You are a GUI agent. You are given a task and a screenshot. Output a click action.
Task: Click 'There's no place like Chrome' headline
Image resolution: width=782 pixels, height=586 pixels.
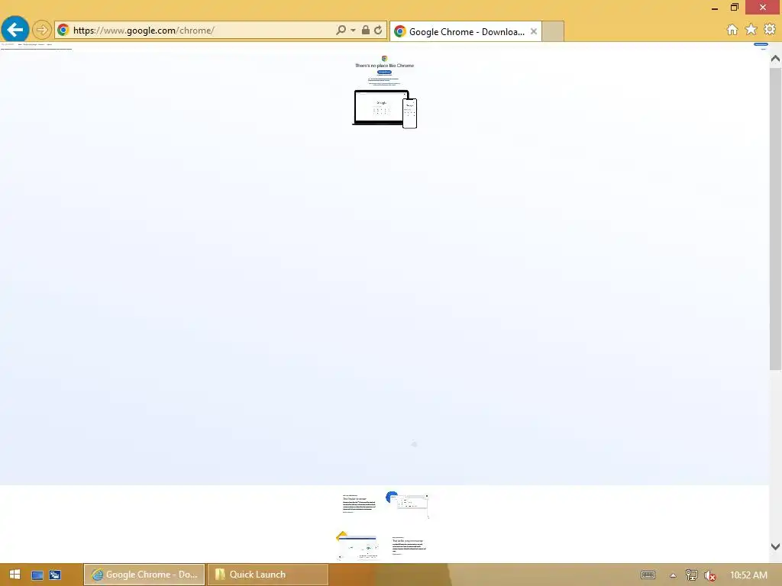[385, 66]
